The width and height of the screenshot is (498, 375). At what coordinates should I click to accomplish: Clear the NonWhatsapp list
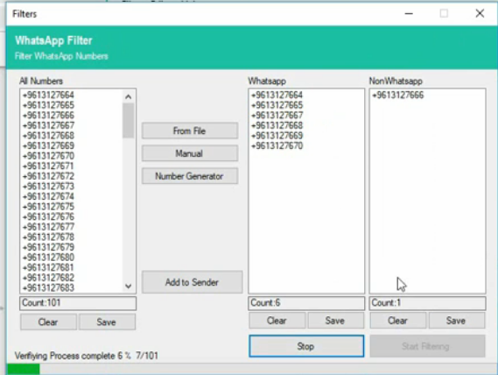pos(397,321)
